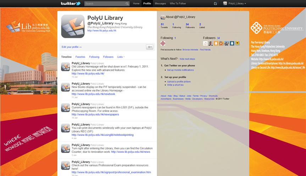Open the profile actions list dropdown button

tap(150, 47)
